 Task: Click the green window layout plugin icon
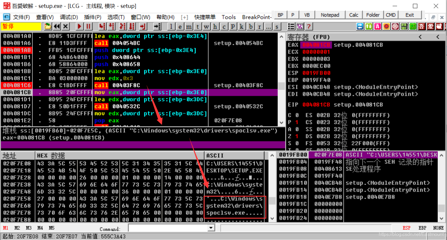coord(413,26)
